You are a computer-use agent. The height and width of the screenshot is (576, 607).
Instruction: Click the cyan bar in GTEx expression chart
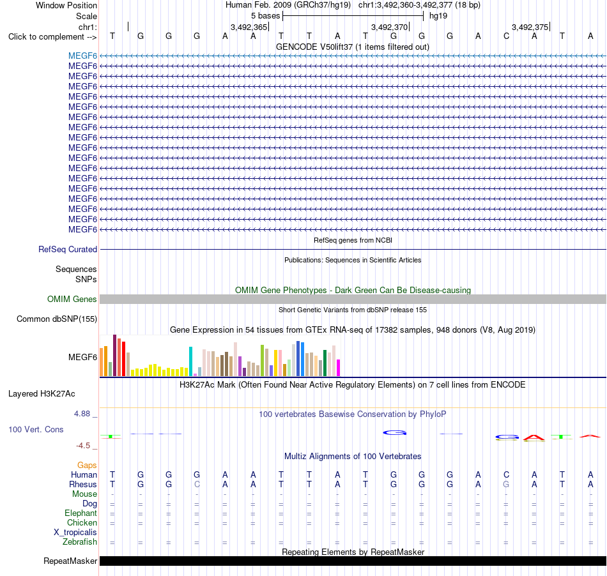[190, 361]
